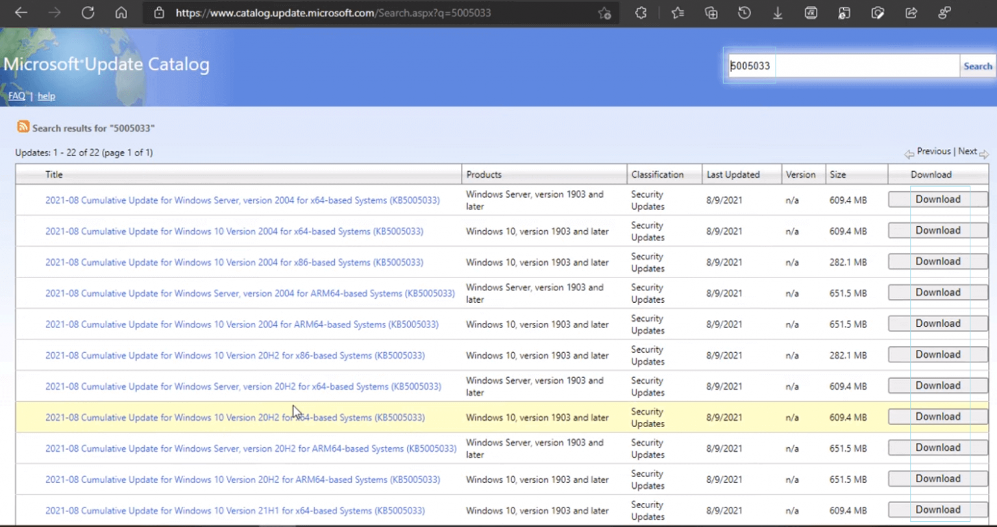Sort results by Last Updated column
The image size is (997, 527).
(x=733, y=174)
